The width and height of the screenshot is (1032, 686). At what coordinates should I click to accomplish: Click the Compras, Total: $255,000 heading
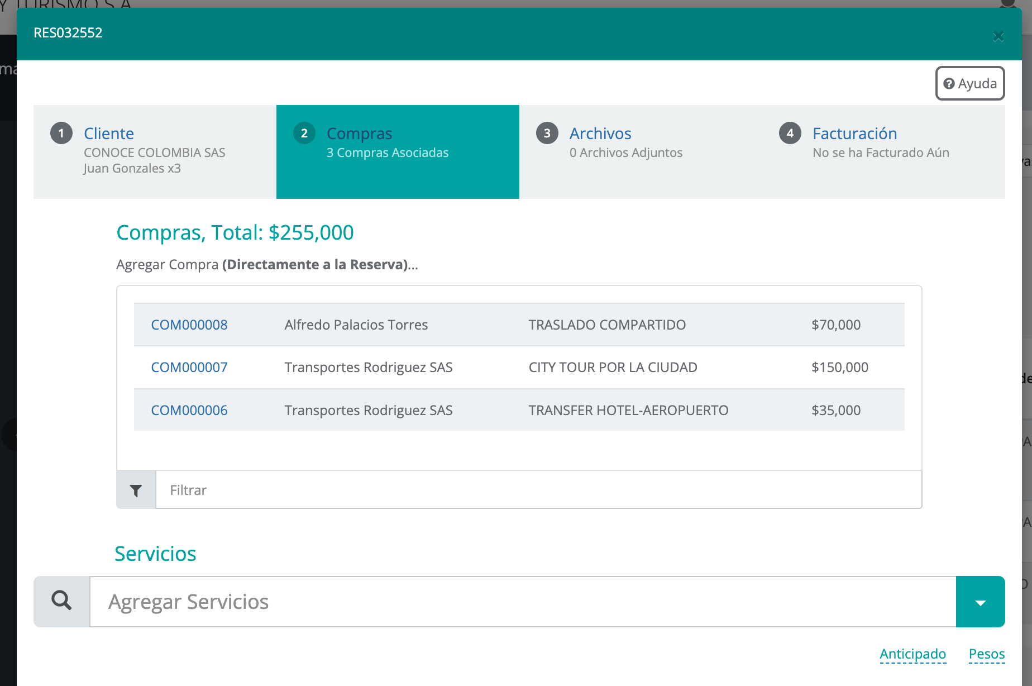point(235,233)
